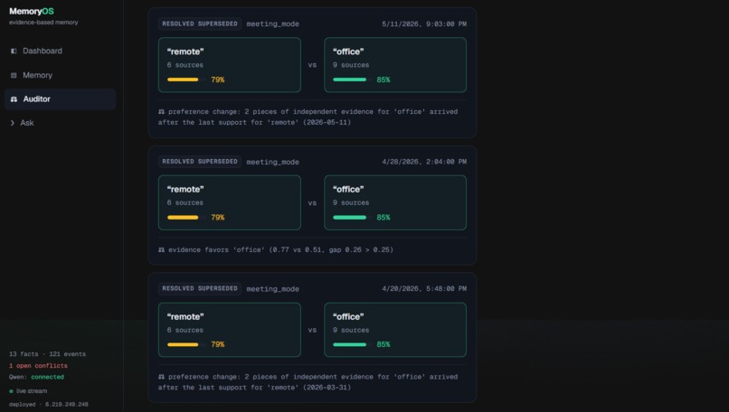729x412 pixels.
Task: Click the preference change note mentioning 2026-03-31
Action: point(308,382)
